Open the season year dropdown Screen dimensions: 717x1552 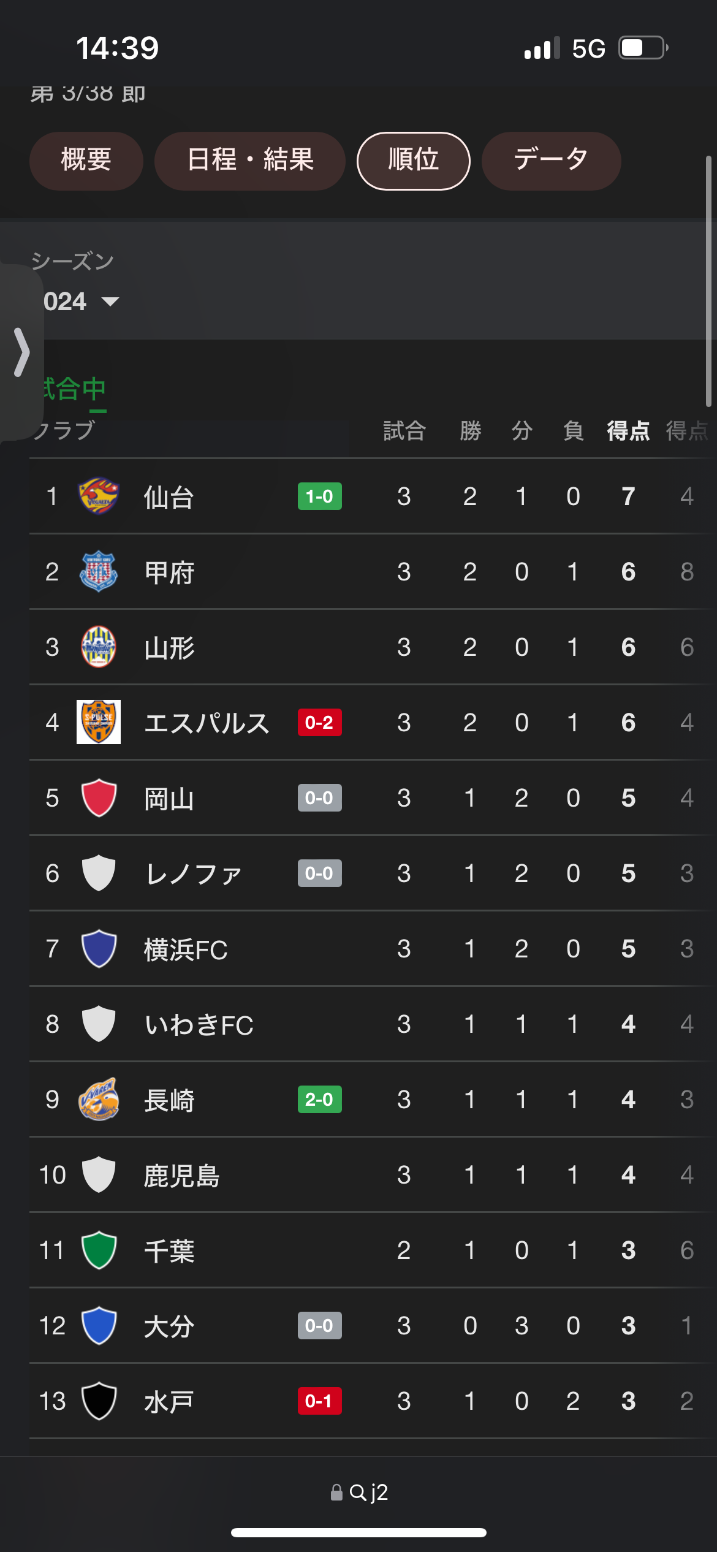tap(80, 302)
